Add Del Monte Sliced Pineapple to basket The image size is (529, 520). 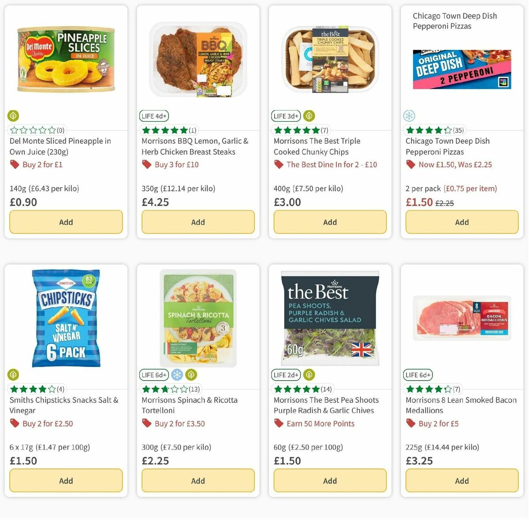pos(66,222)
